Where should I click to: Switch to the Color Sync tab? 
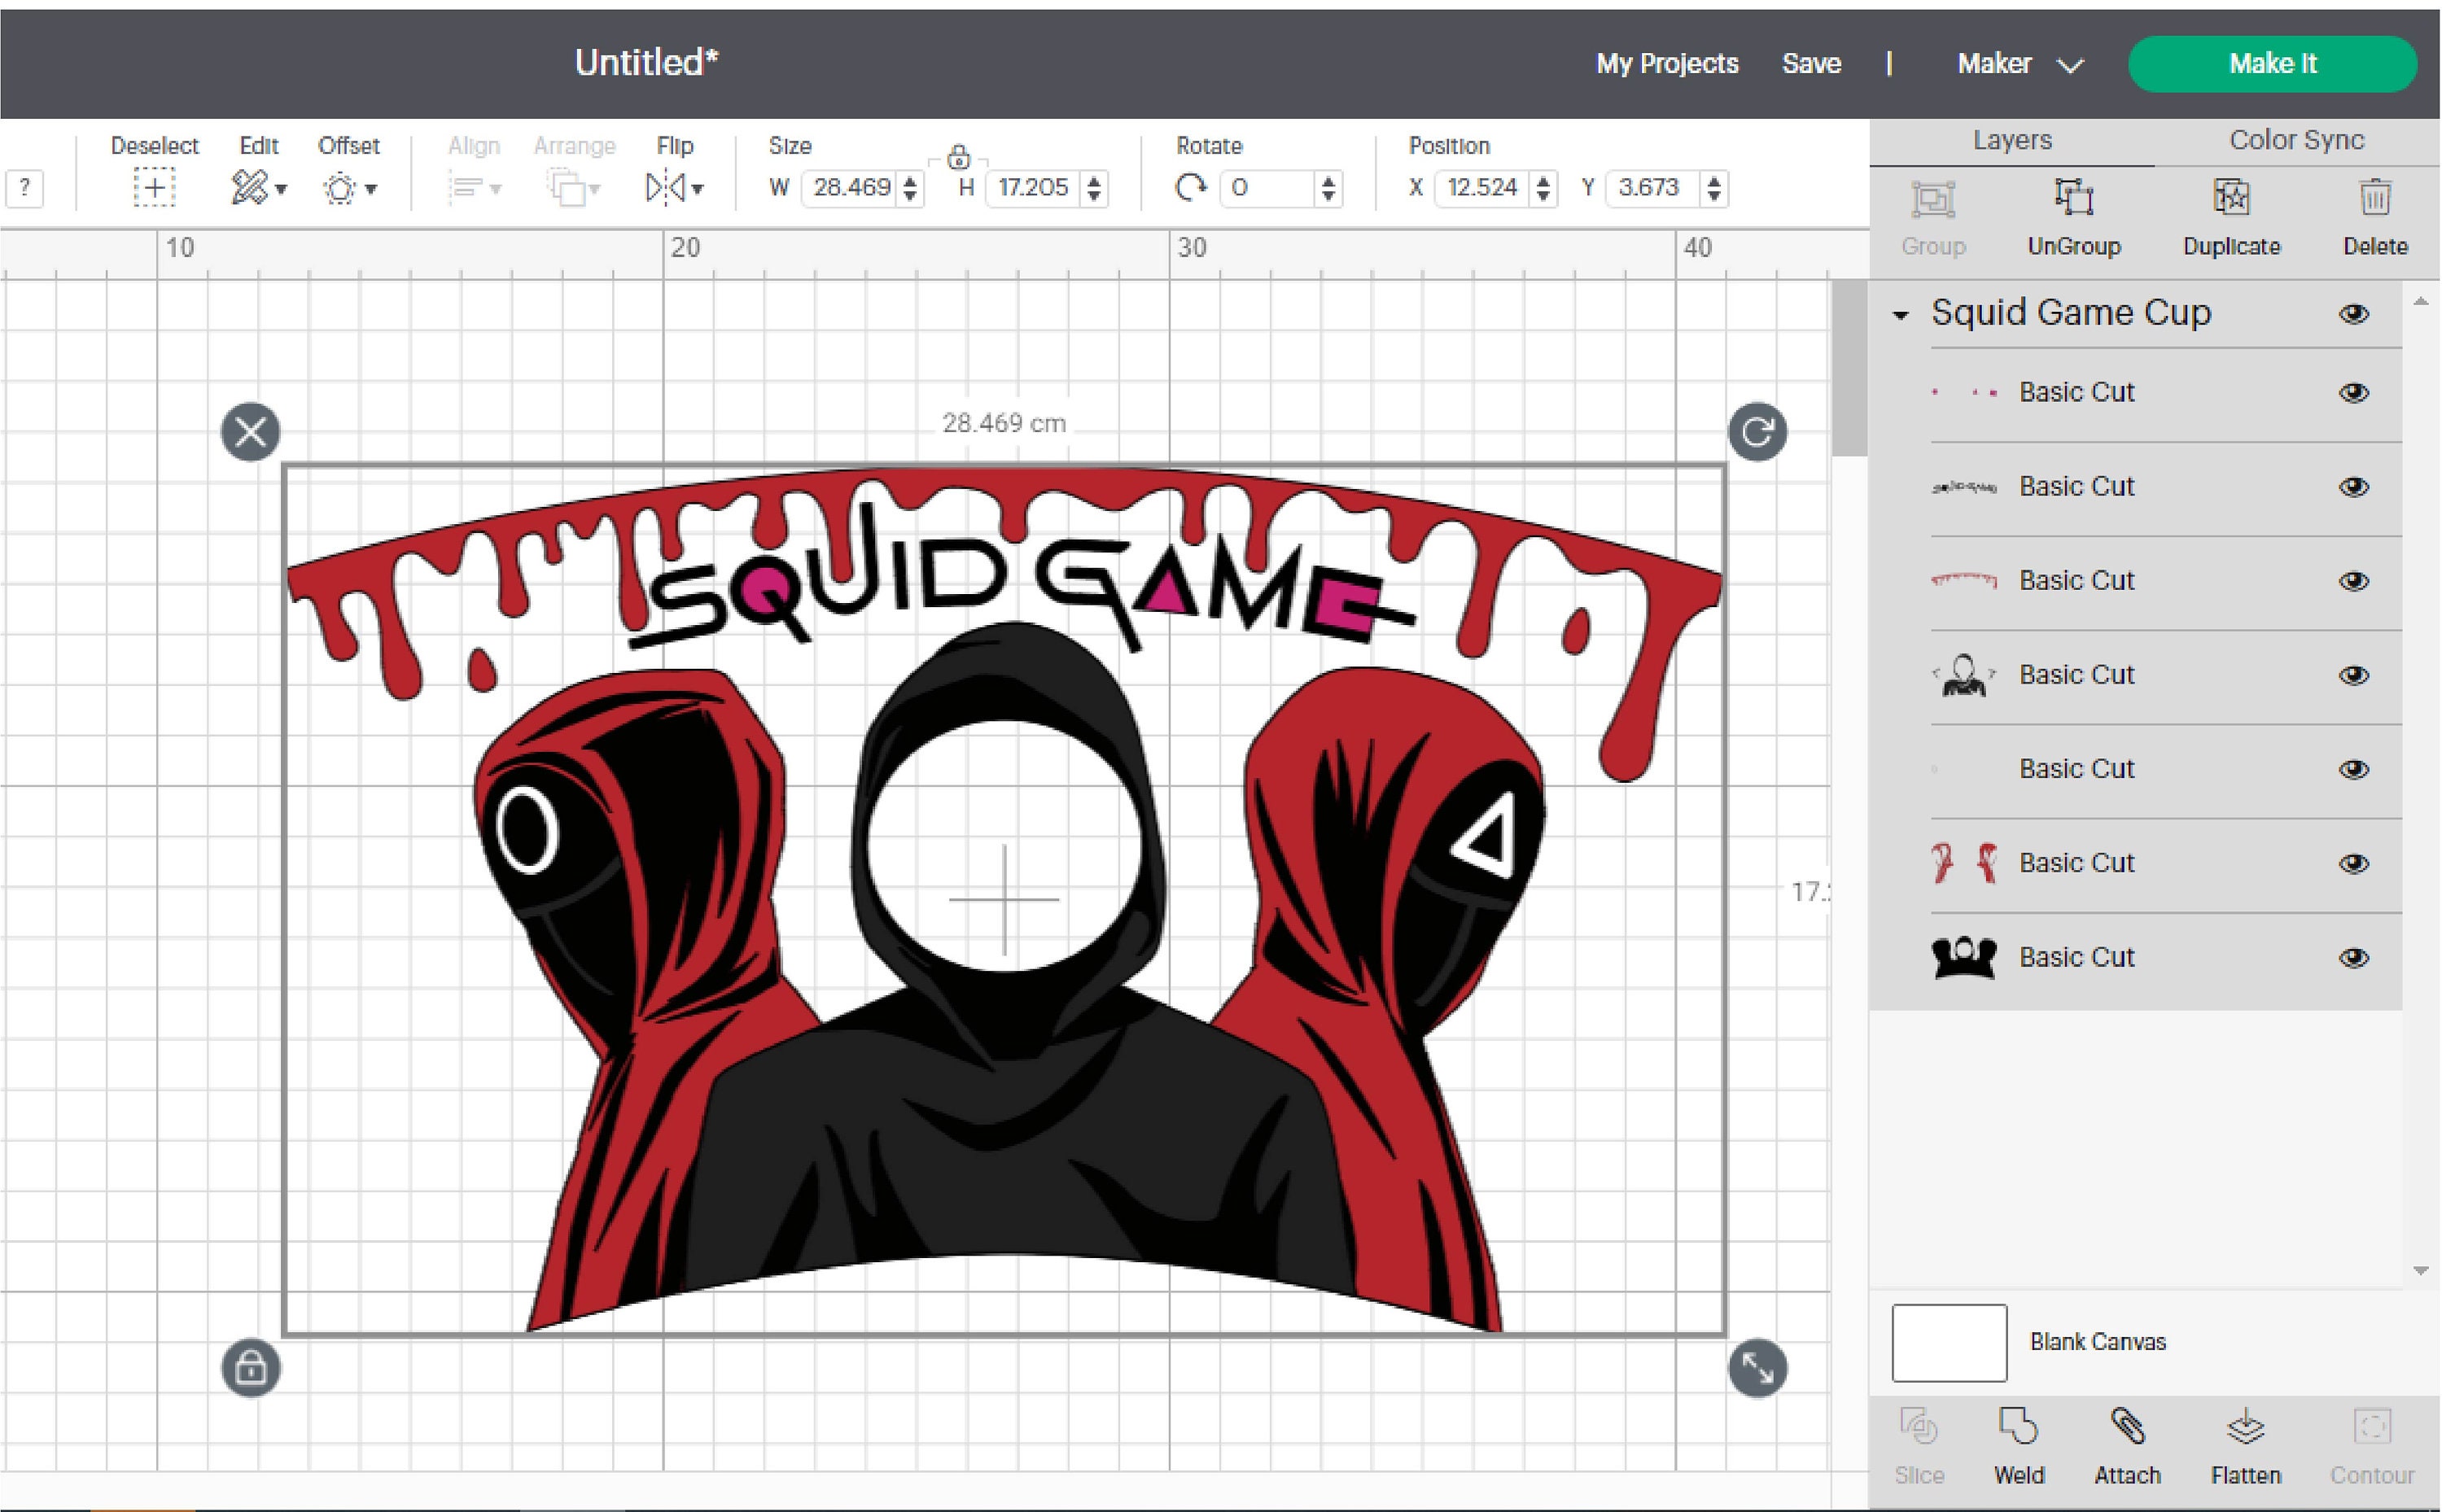[2296, 140]
